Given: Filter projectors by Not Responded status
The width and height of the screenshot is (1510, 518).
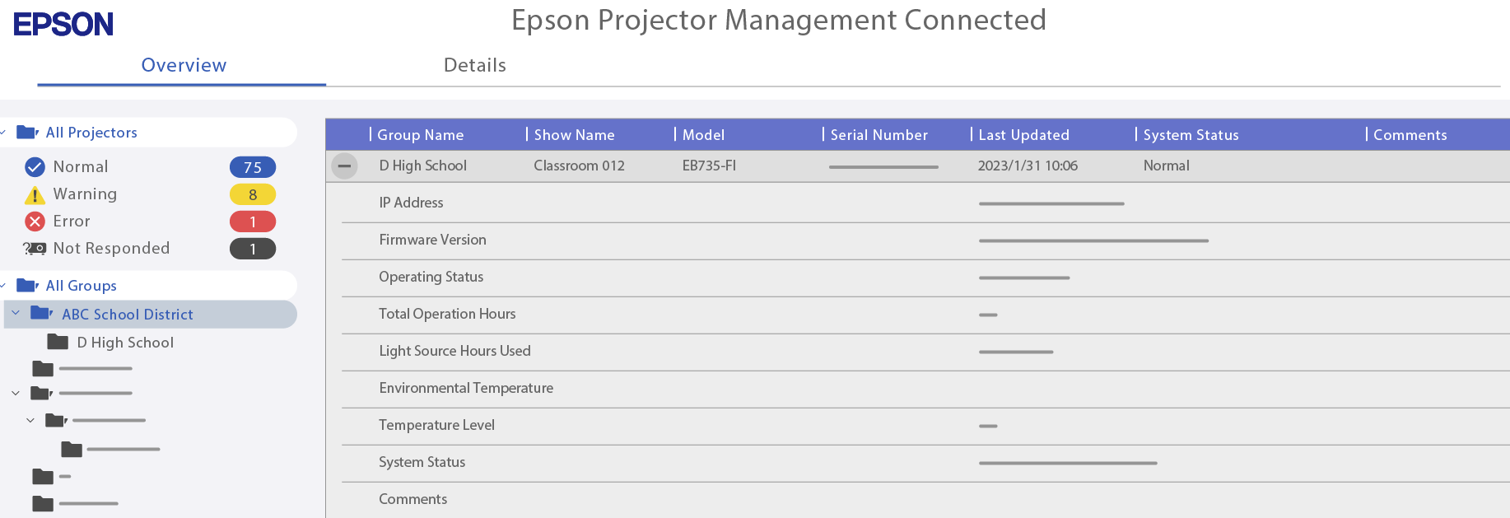Looking at the screenshot, I should pyautogui.click(x=111, y=249).
